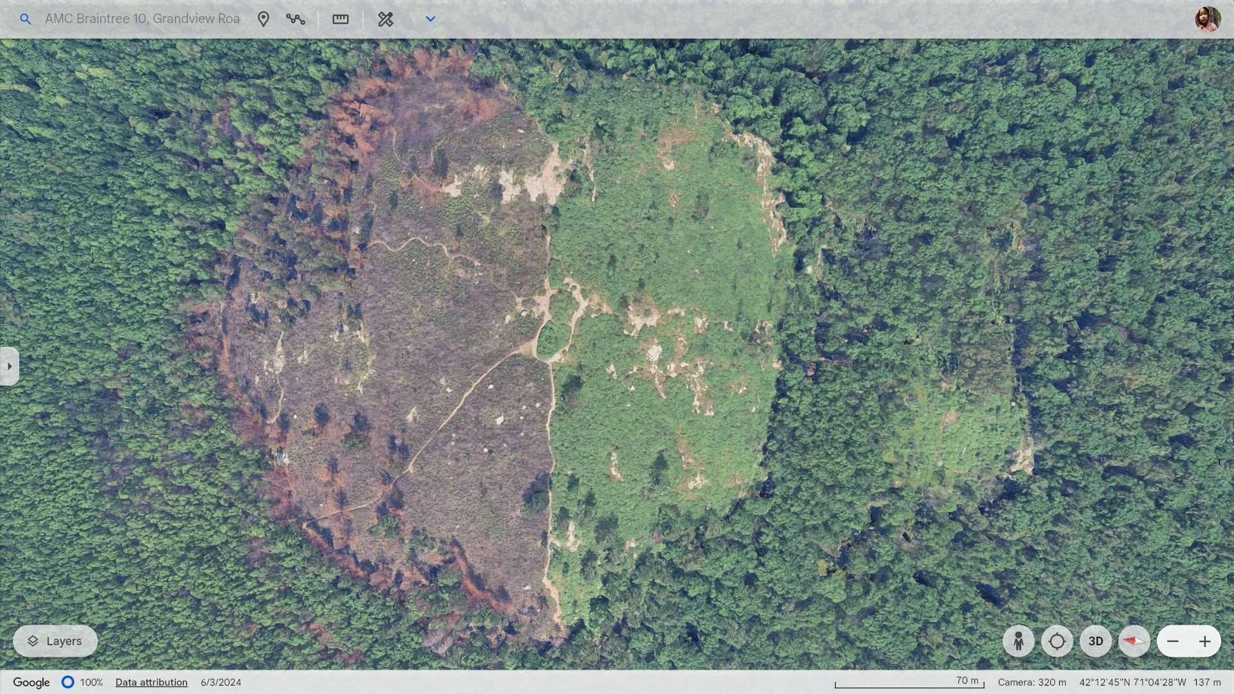Click the 42°12'45"N 71°04'28"W coordinates
Screen dimensions: 1234x694
tap(1132, 682)
